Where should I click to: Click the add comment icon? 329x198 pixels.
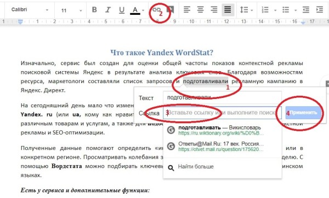[170, 10]
